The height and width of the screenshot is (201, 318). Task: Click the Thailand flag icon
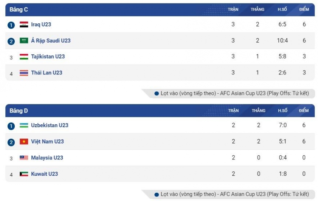point(24,73)
